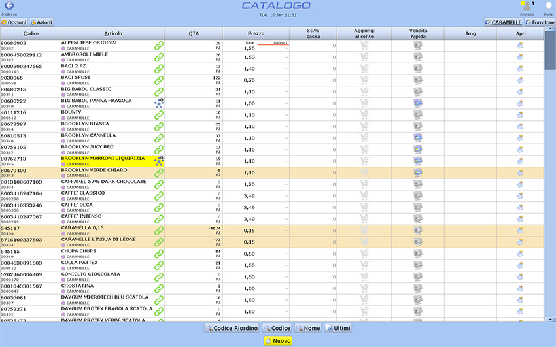Click the blue network icon for BIG BABOL PANNA FRAGOLA
This screenshot has height=347, width=556.
[x=158, y=103]
